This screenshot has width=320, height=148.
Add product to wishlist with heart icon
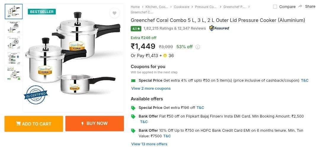coord(114,13)
